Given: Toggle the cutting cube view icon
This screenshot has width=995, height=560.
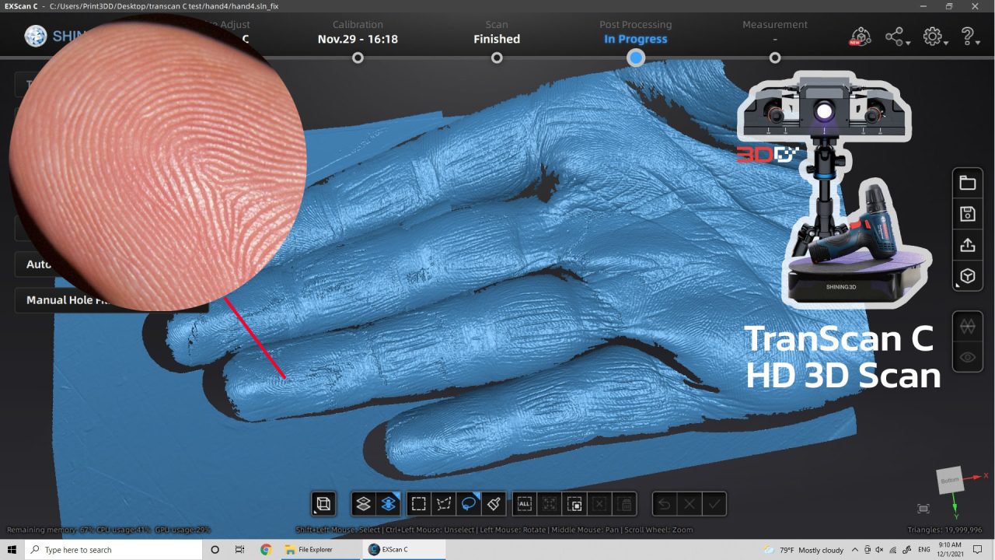Looking at the screenshot, I should 323,503.
